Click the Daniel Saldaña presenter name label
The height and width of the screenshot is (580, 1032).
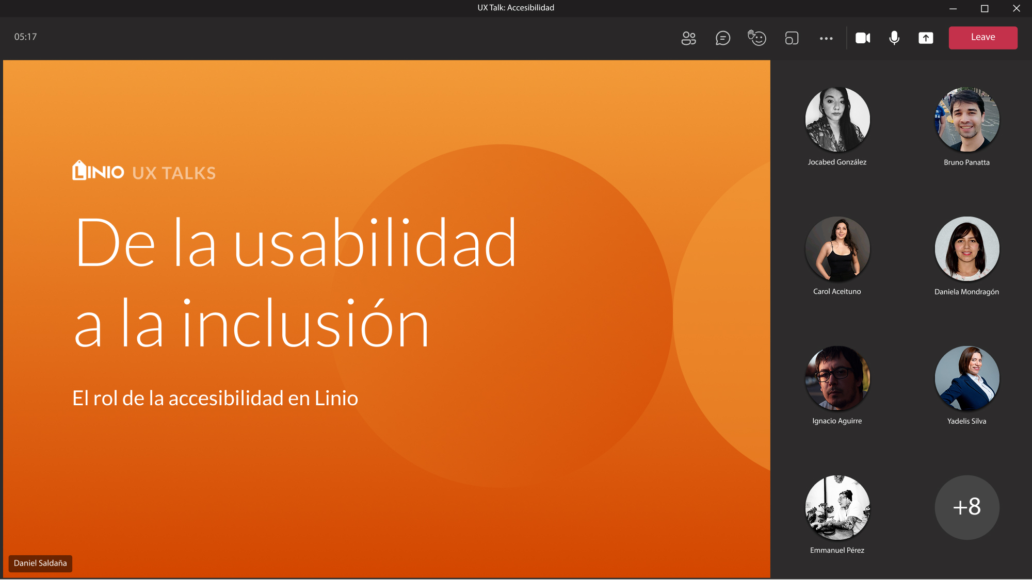pyautogui.click(x=40, y=563)
